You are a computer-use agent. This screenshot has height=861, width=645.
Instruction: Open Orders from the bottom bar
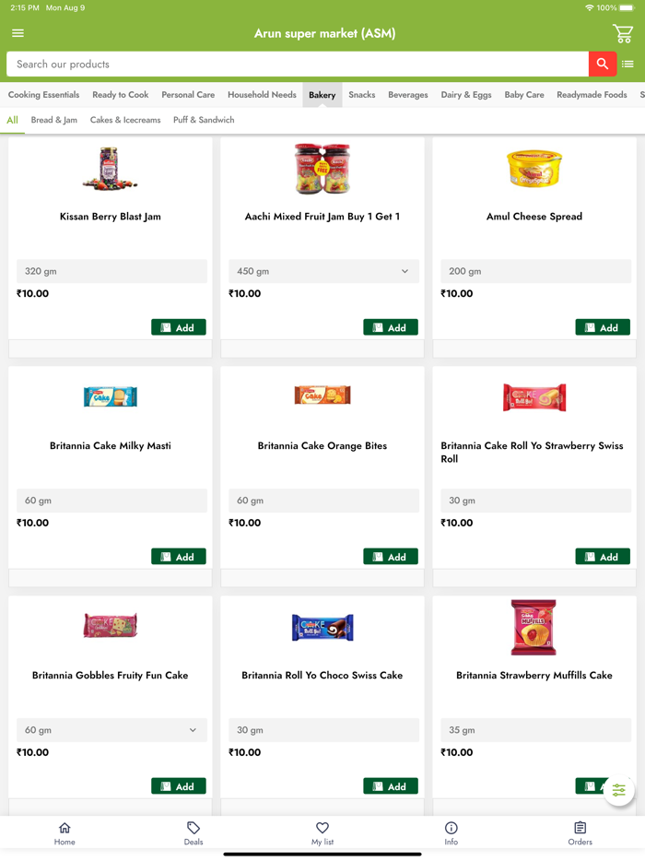point(580,832)
